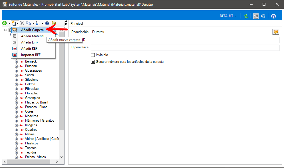The image size is (284, 168).
Task: Click the new item toolbar icon
Action: pyautogui.click(x=14, y=23)
